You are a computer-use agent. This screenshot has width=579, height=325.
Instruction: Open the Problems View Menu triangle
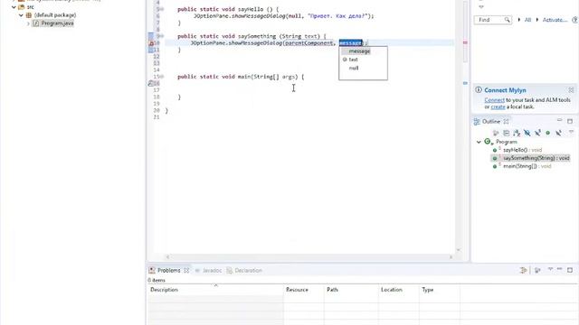tap(550, 269)
